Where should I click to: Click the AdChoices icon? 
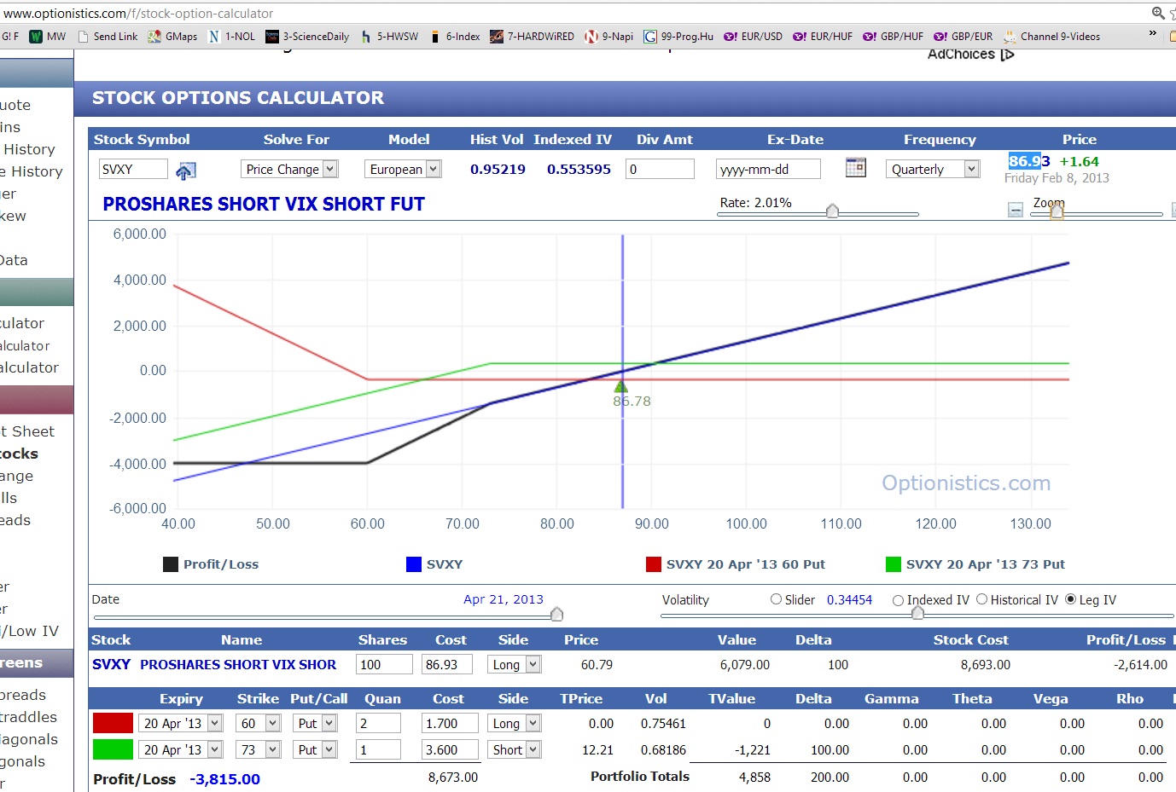(x=1008, y=55)
